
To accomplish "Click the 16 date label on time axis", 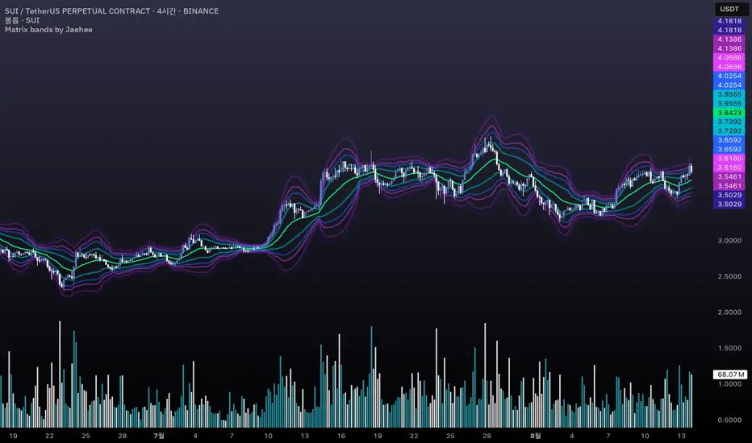I will (x=341, y=436).
